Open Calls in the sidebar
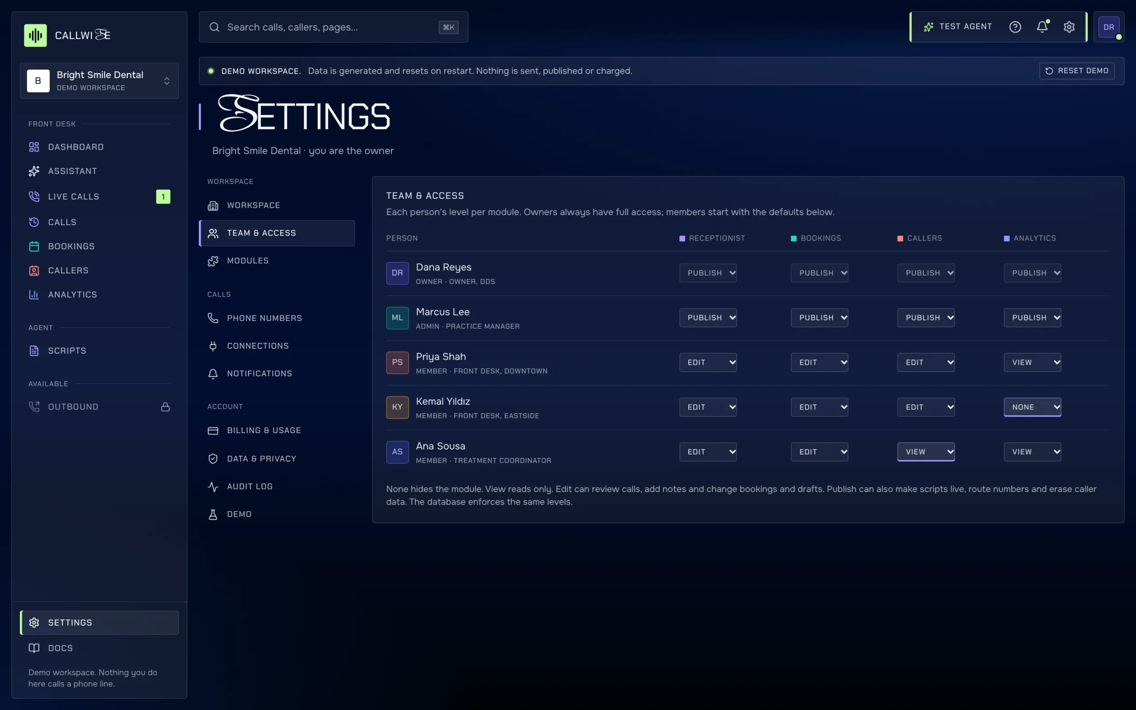 (99, 222)
